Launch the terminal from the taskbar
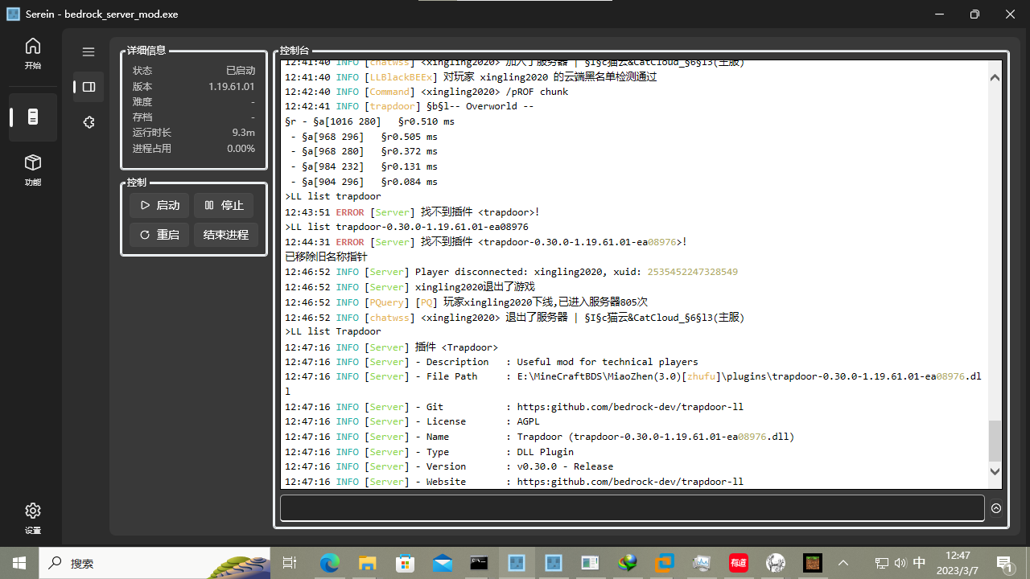Screen dimensions: 1030x579 point(478,563)
